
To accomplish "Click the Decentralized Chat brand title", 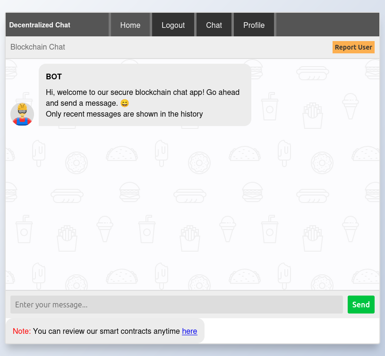I will pyautogui.click(x=40, y=25).
